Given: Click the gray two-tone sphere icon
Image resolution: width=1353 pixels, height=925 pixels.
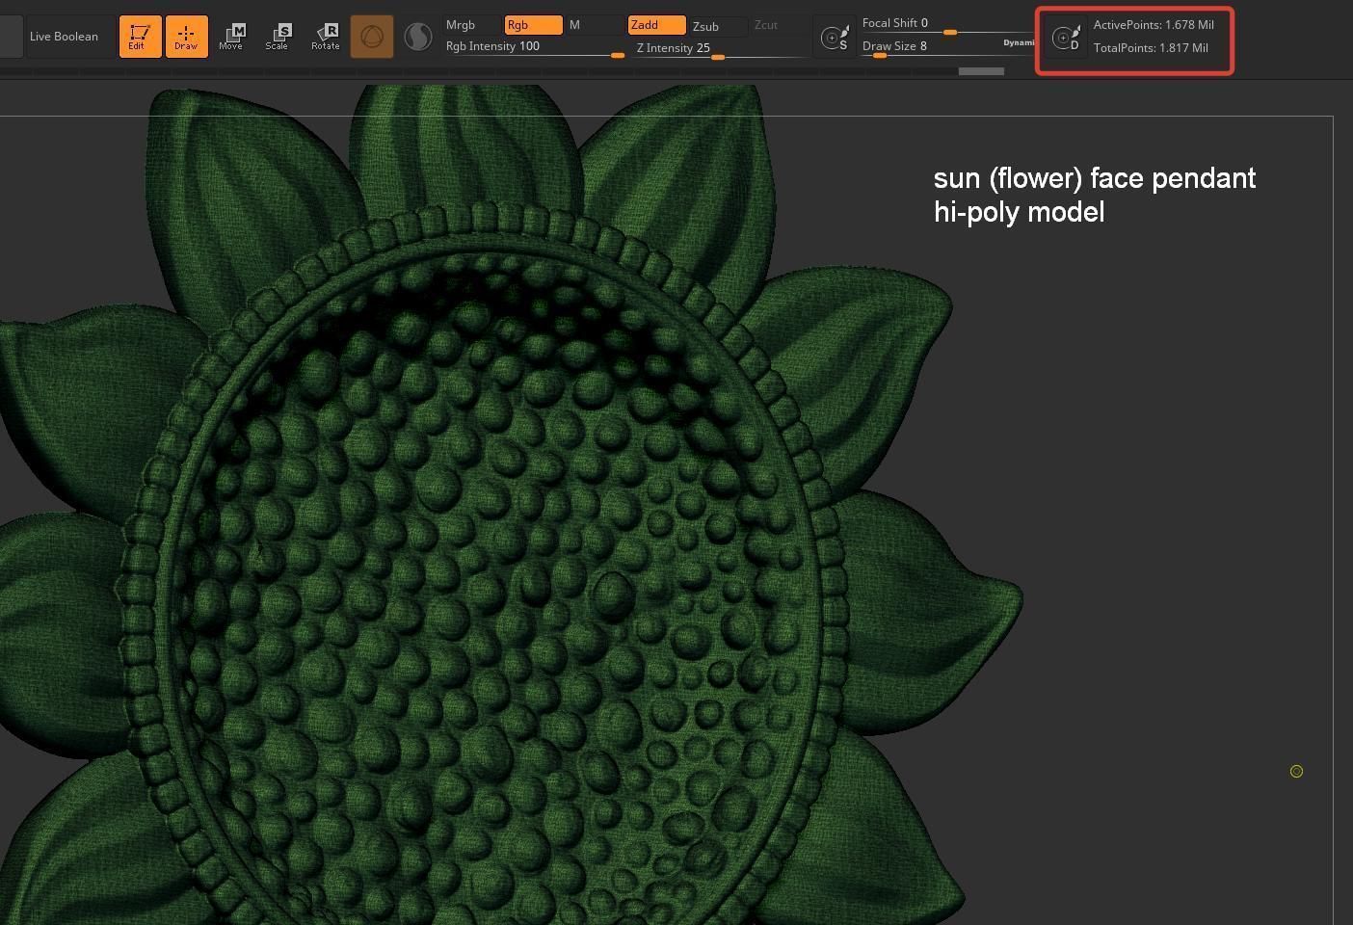Looking at the screenshot, I should (x=418, y=37).
